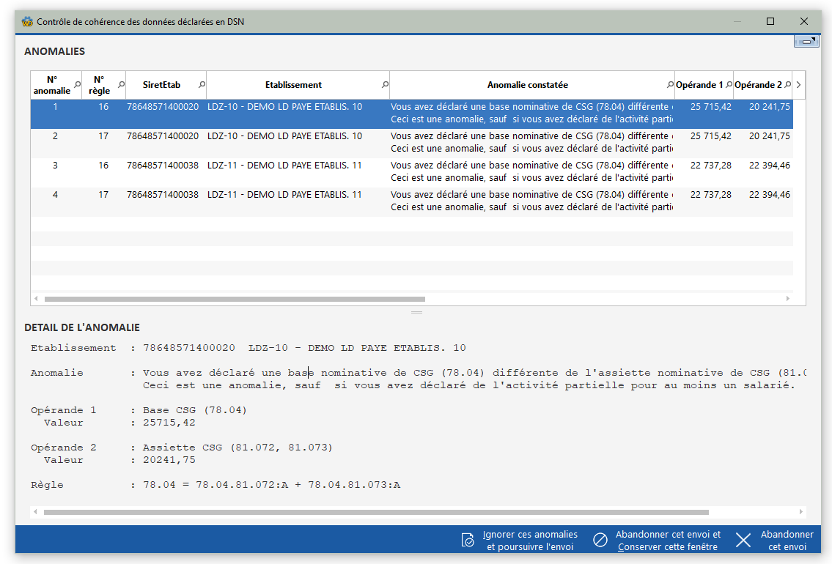Expand table columns with right chevron arrow
The height and width of the screenshot is (564, 832).
point(798,85)
